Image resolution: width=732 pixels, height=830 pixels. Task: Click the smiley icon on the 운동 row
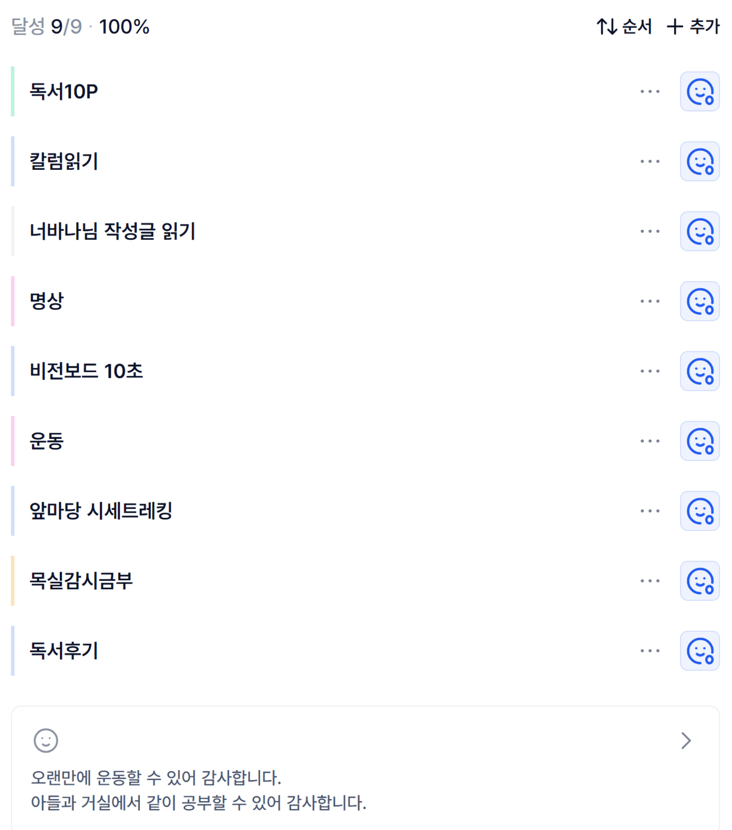[x=699, y=441]
